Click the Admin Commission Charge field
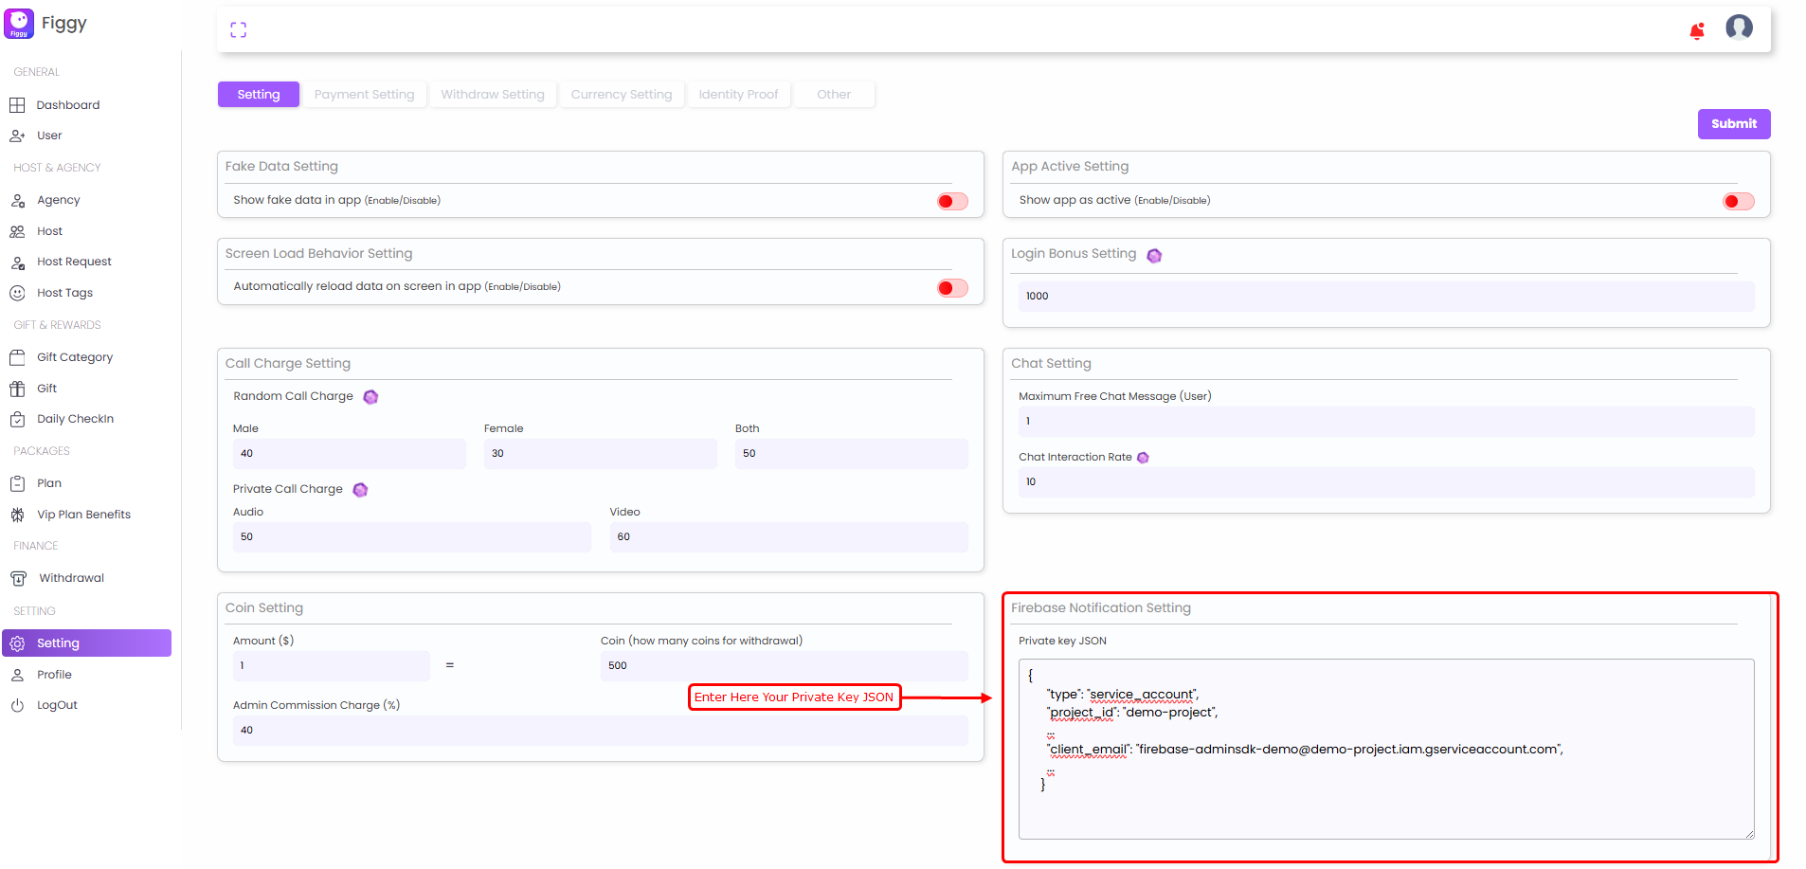This screenshot has width=1806, height=869. [601, 731]
